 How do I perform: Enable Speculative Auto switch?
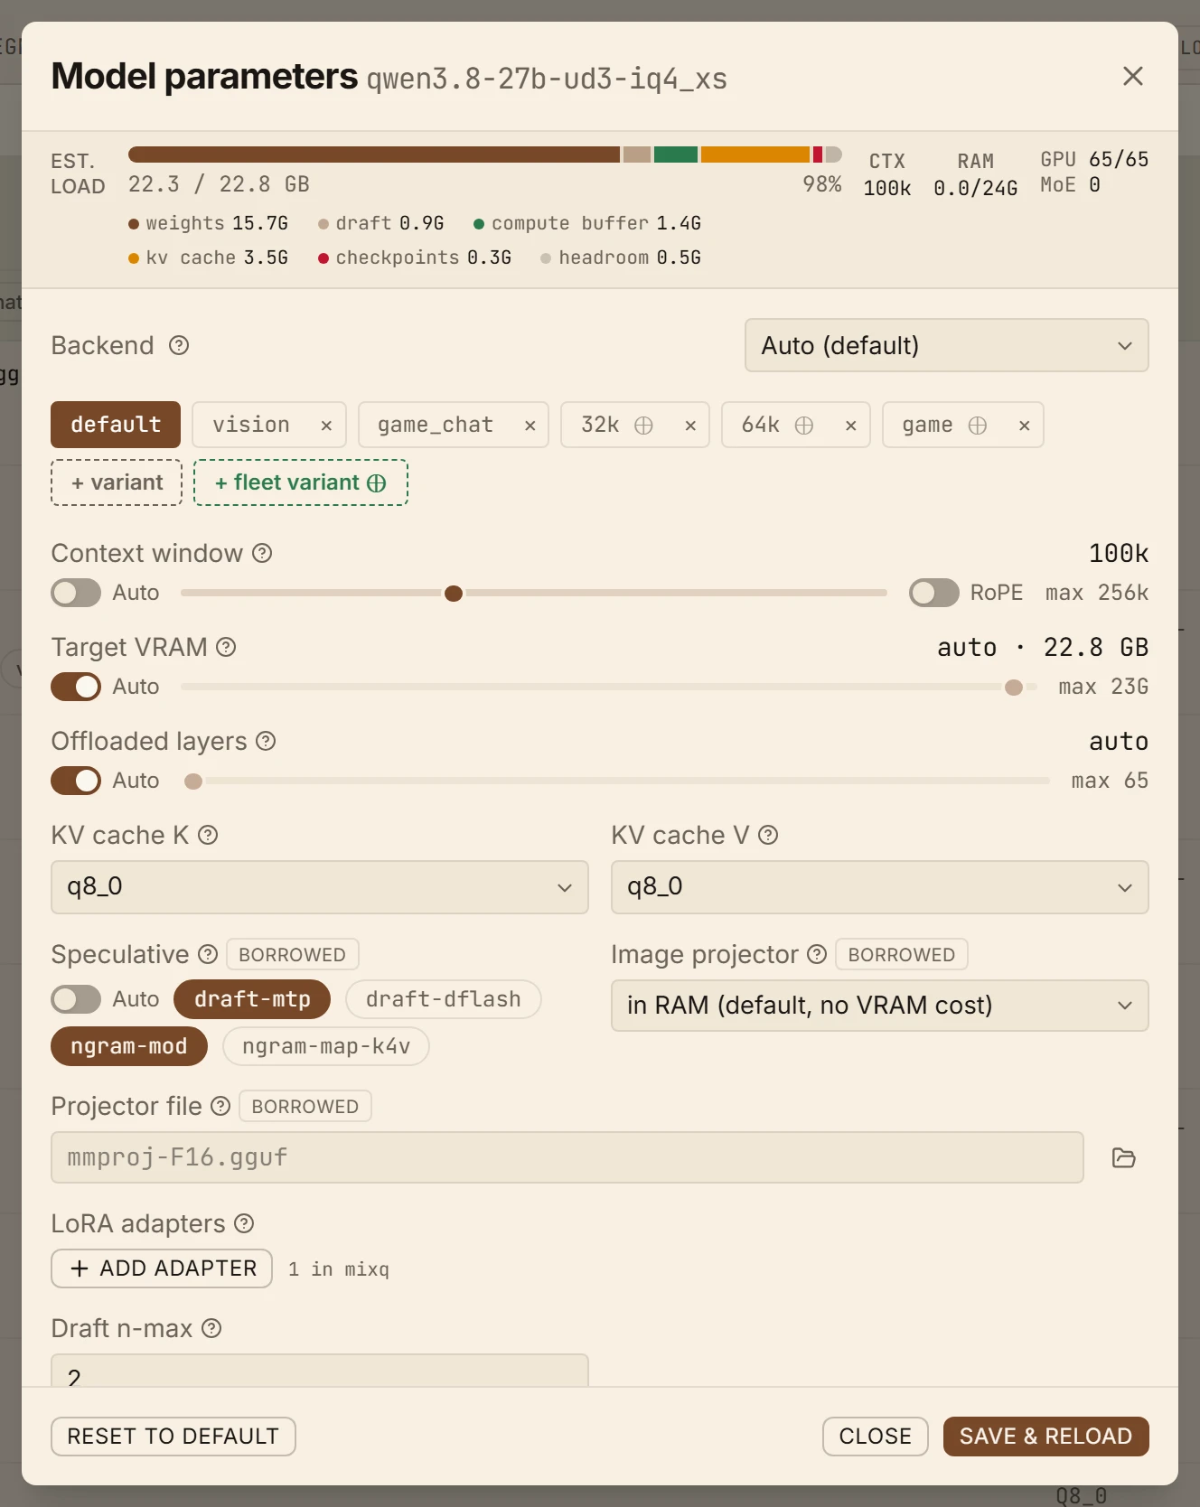coord(76,999)
